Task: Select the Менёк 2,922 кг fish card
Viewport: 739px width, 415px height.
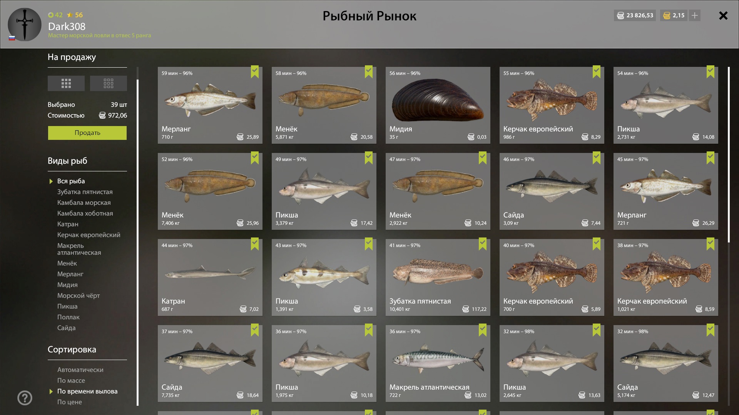Action: click(x=438, y=191)
